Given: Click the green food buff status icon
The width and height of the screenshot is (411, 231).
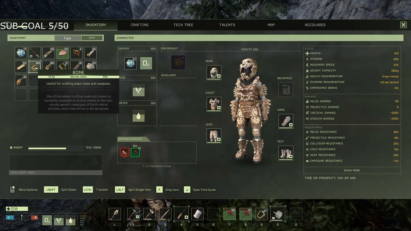Looking at the screenshot, I should [135, 152].
